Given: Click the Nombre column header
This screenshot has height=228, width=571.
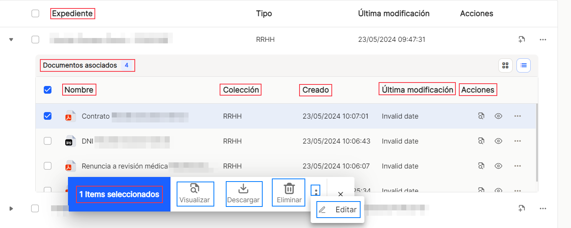Looking at the screenshot, I should (x=79, y=90).
